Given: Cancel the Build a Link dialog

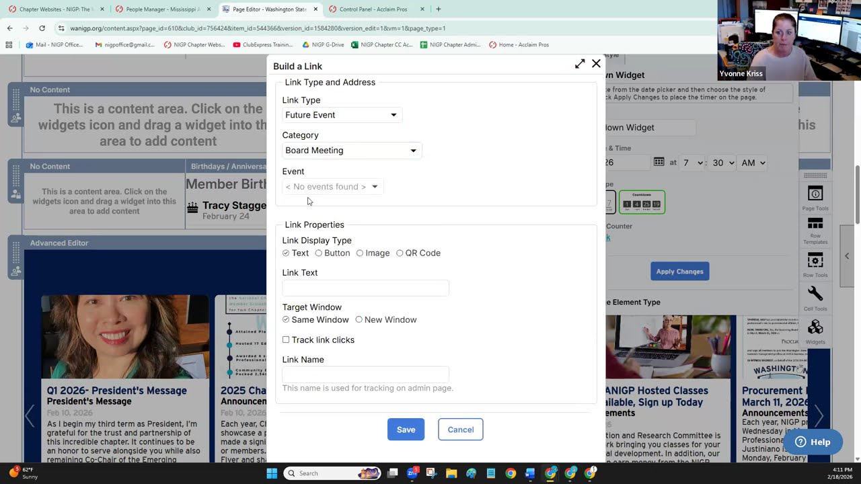Looking at the screenshot, I should click(461, 430).
